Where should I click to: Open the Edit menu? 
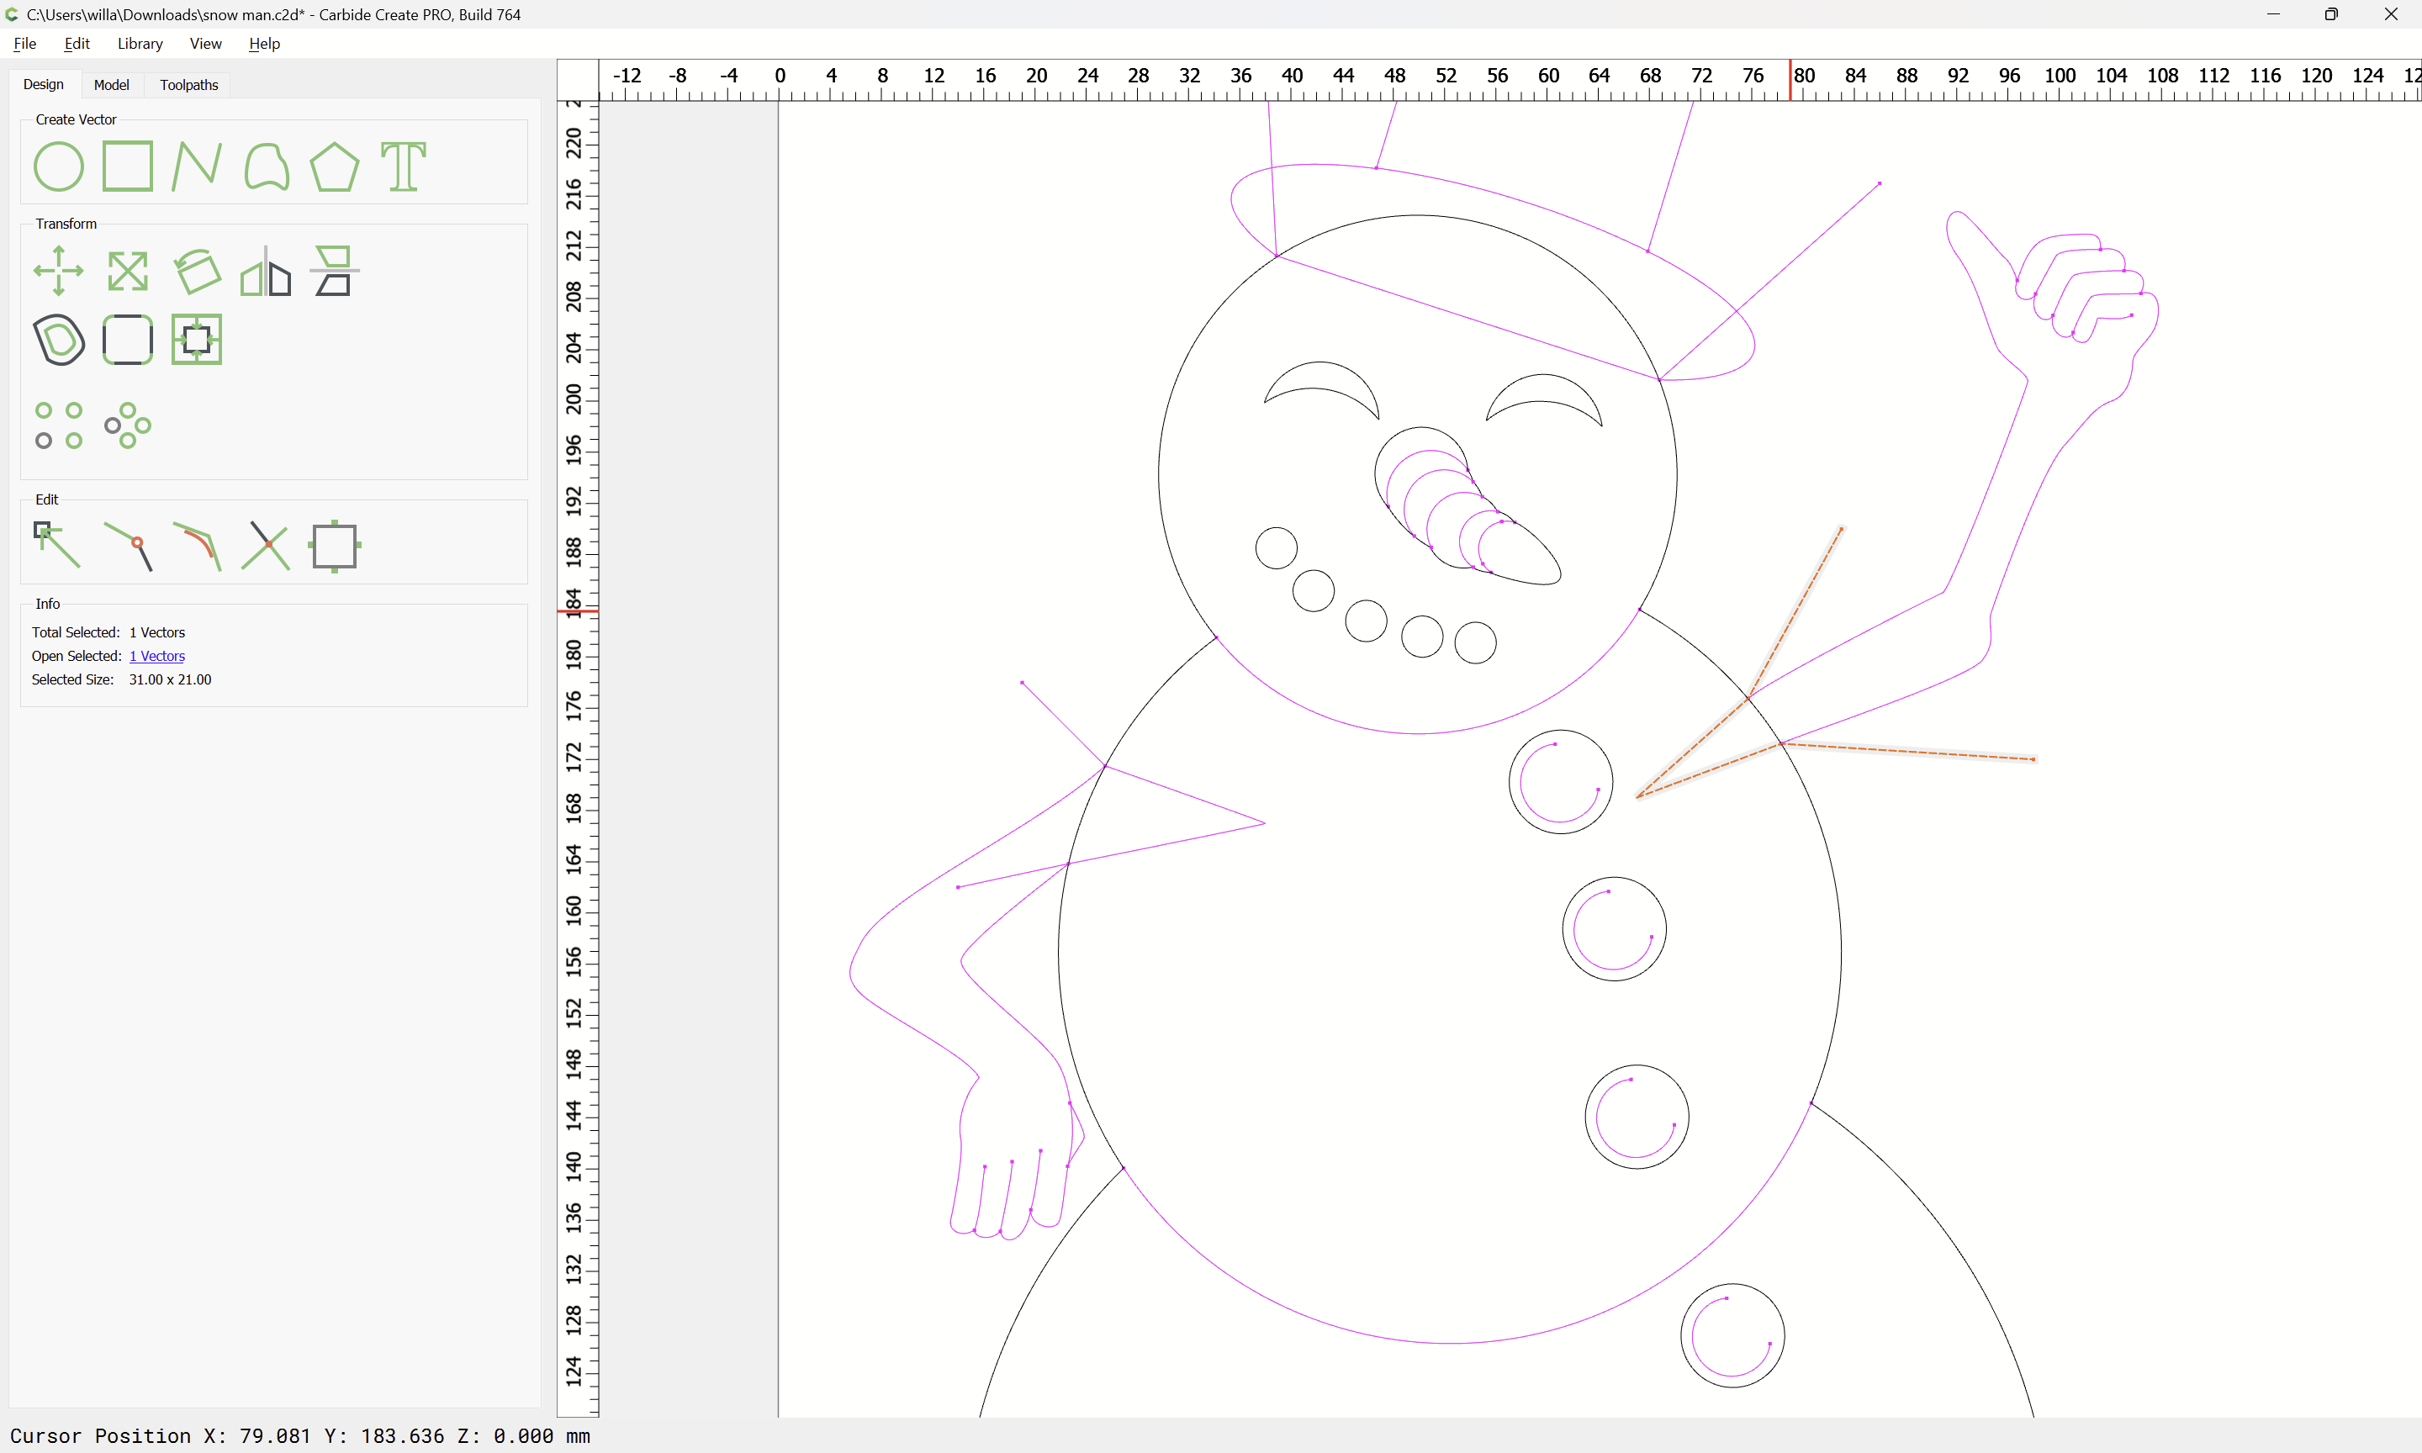coord(77,43)
